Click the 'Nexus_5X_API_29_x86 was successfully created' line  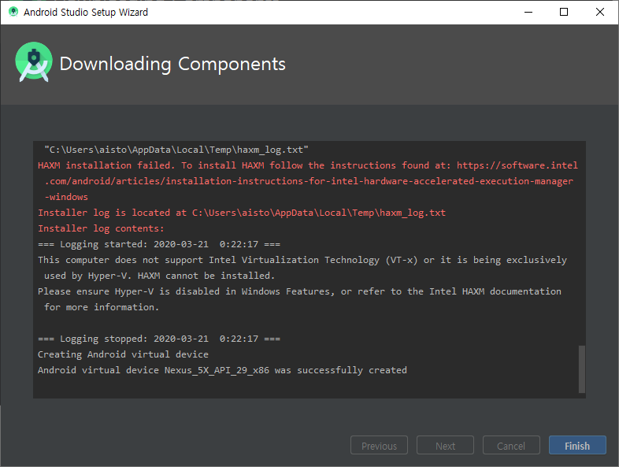(x=222, y=370)
